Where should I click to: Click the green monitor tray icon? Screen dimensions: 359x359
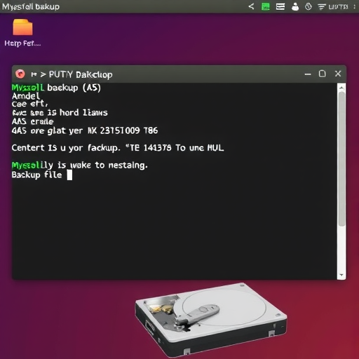pyautogui.click(x=265, y=6)
